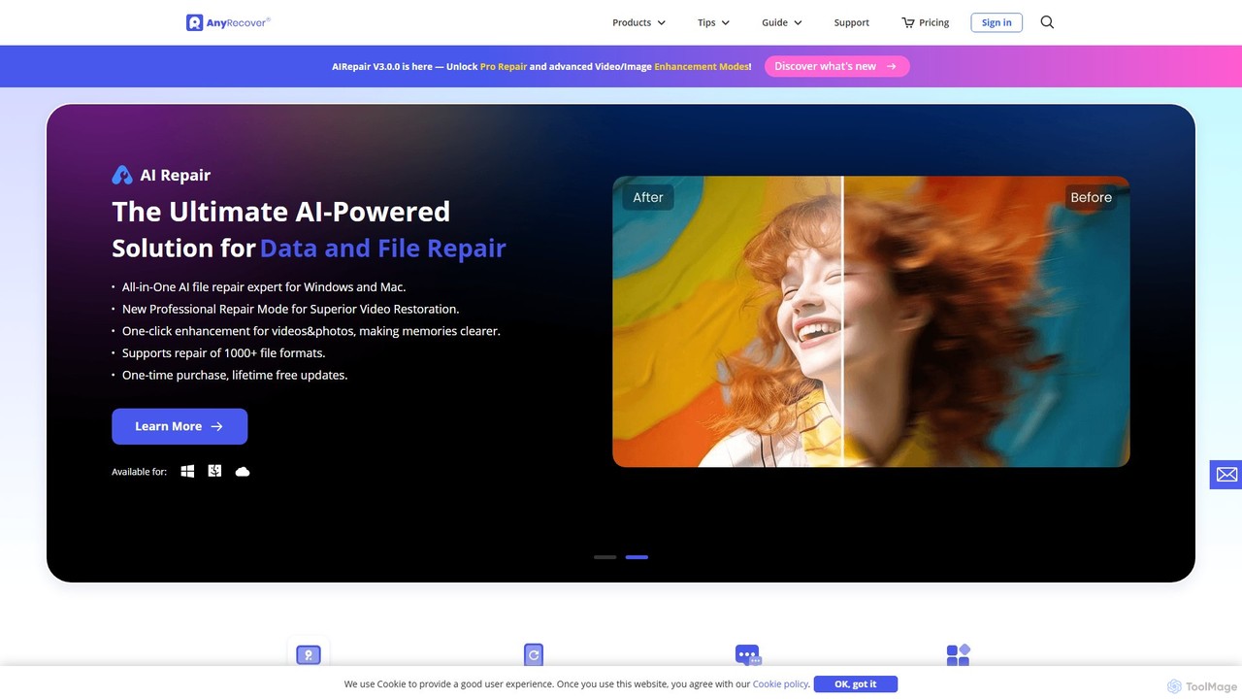The width and height of the screenshot is (1242, 699).
Task: Click the Enhancement Modes highlighted text
Action: pos(702,66)
